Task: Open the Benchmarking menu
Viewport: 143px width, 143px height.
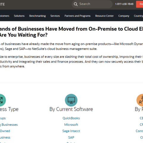Action: click(38, 16)
